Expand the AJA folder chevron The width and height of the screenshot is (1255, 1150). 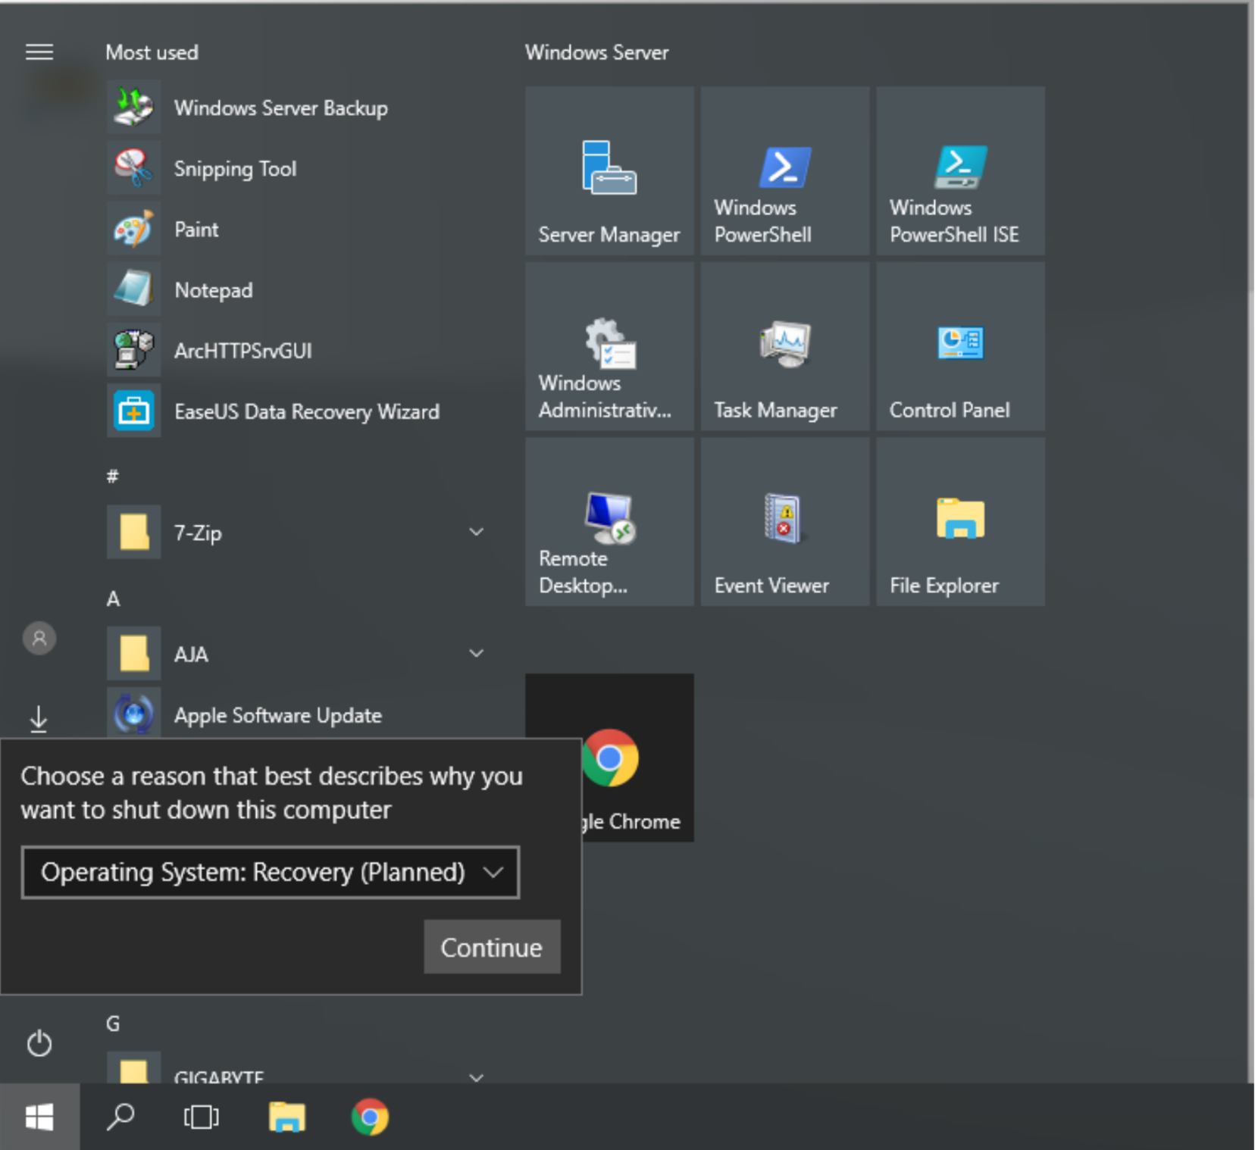coord(476,653)
